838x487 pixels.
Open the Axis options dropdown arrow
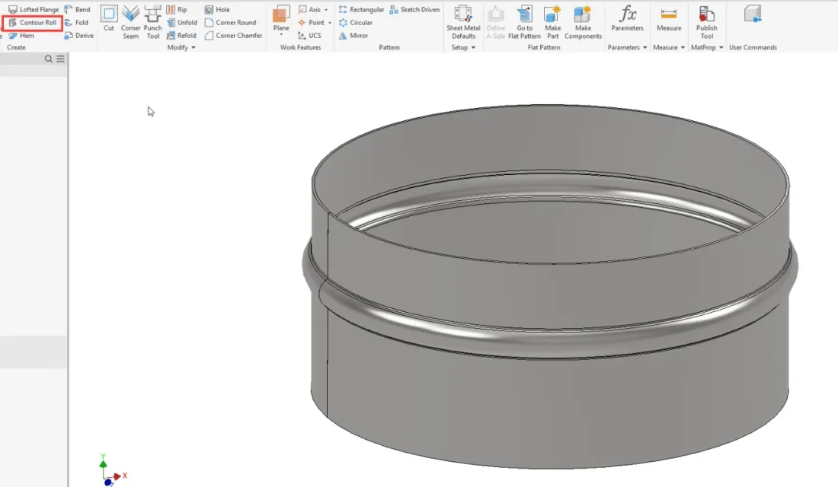326,10
